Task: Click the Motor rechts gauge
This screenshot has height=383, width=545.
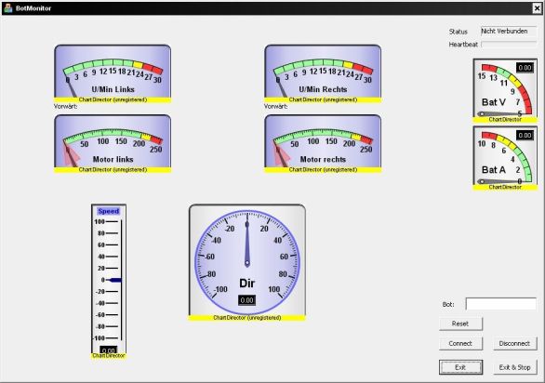Action: [x=323, y=143]
